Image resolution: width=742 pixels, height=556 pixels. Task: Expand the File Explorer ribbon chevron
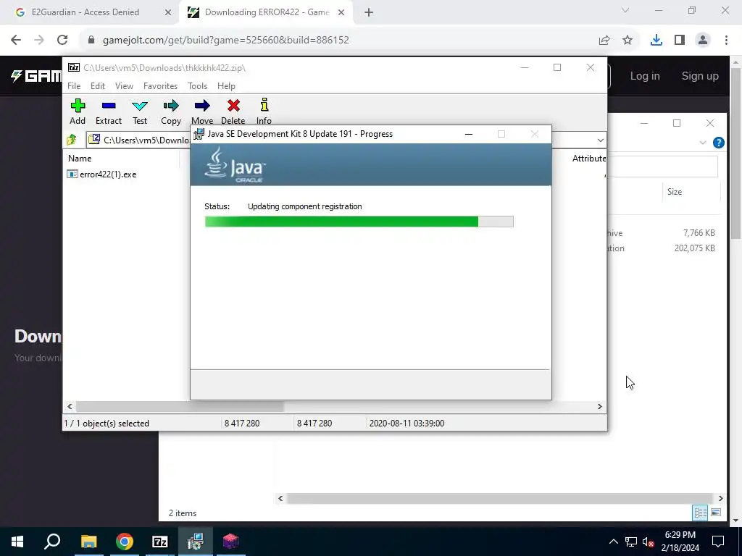click(x=703, y=143)
